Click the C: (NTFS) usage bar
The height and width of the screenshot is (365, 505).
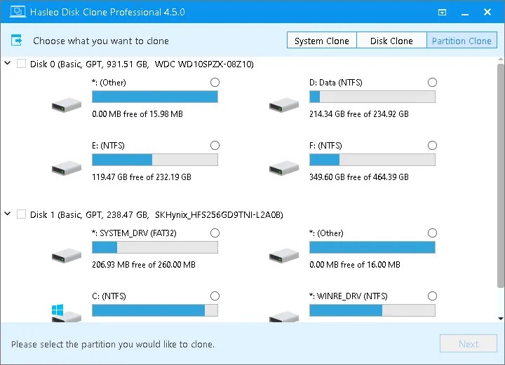coord(155,310)
